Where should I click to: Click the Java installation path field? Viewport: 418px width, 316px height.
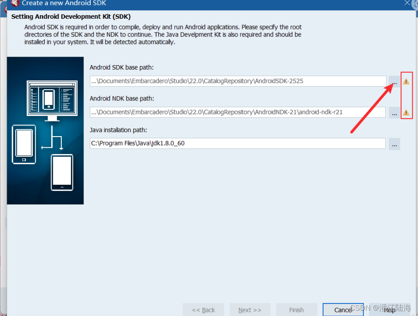pyautogui.click(x=238, y=143)
